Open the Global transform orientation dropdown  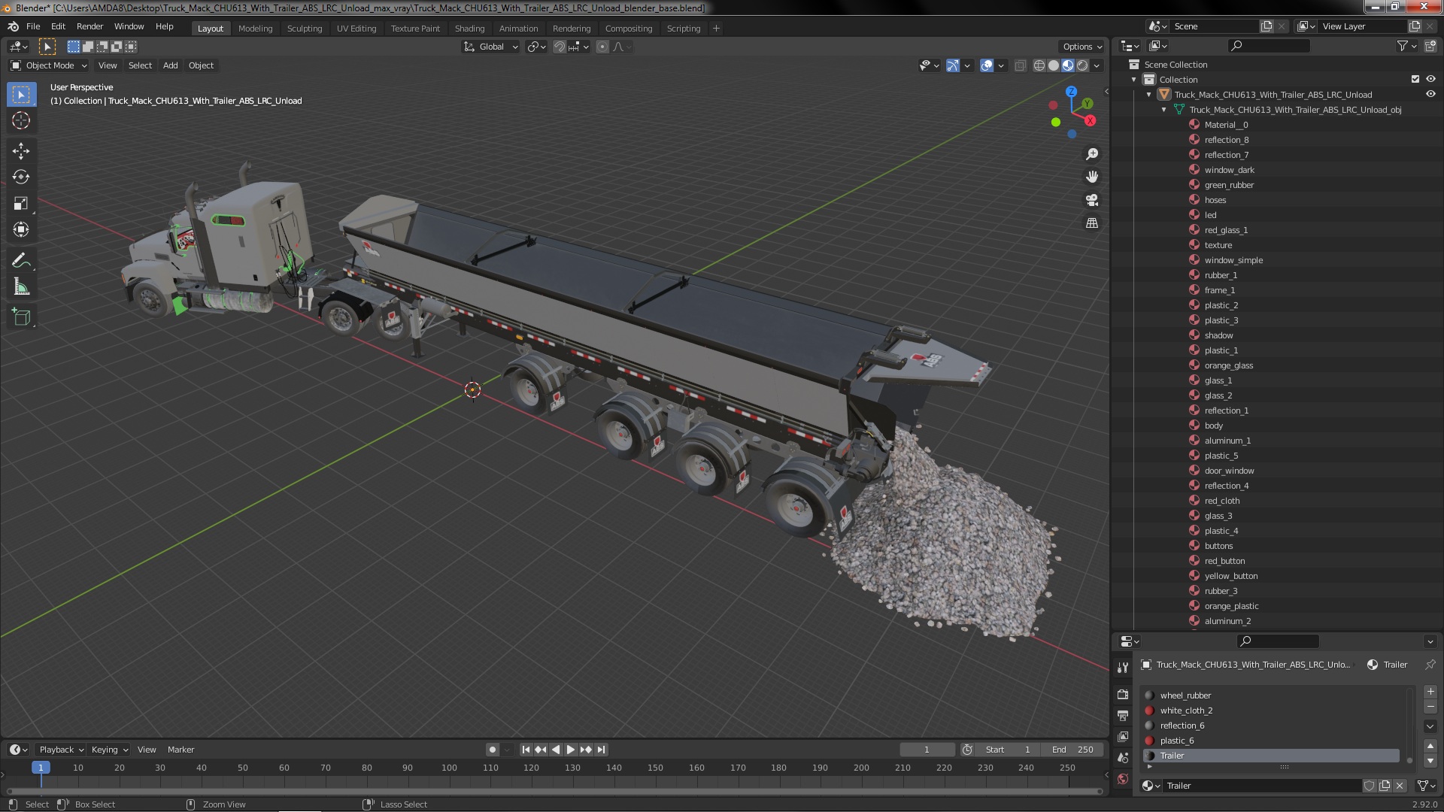tap(491, 47)
